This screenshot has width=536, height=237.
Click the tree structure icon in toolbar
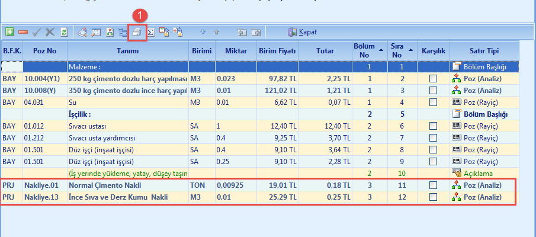click(x=123, y=32)
